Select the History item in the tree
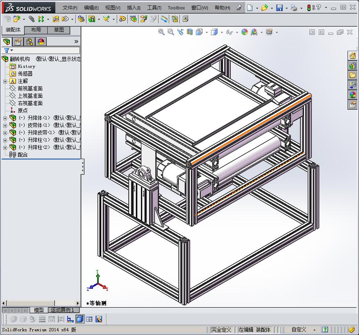 point(27,66)
